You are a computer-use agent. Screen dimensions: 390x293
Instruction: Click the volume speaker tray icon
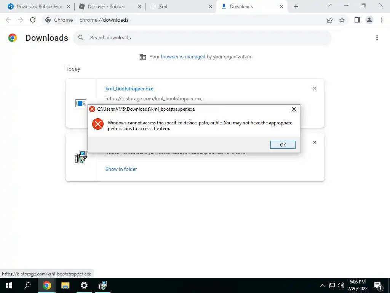(x=341, y=285)
